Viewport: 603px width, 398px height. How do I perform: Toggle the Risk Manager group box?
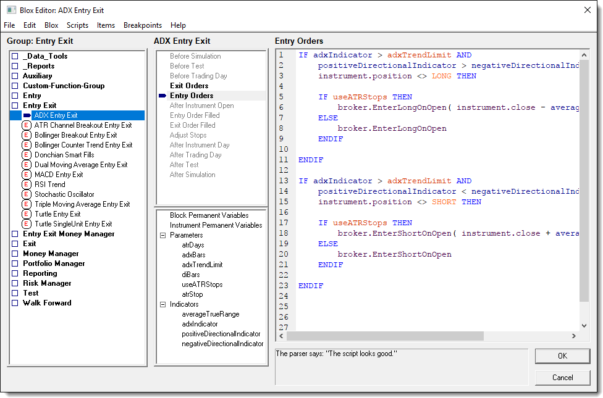[15, 283]
